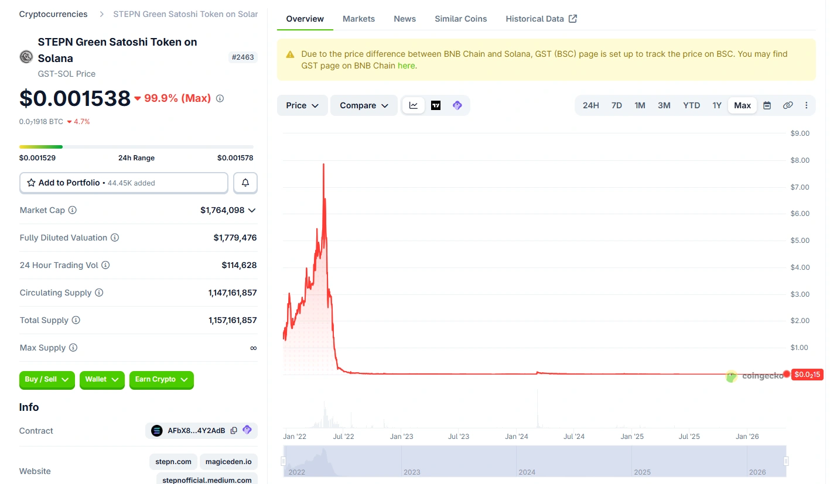Viewport: 830px width, 484px height.
Task: Open the News tab
Action: (405, 19)
